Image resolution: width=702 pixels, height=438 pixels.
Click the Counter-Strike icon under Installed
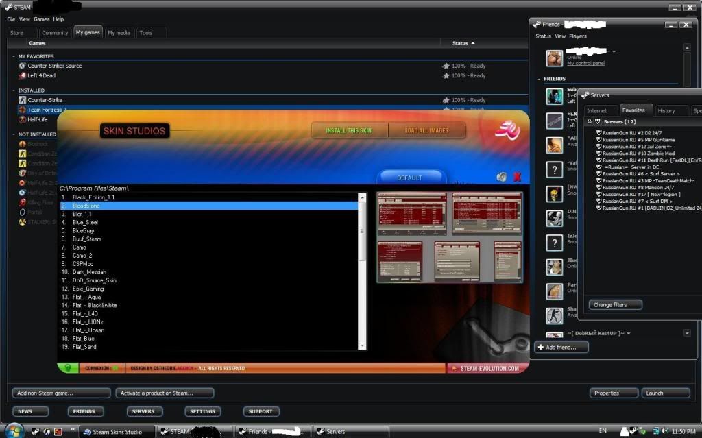[x=22, y=100]
